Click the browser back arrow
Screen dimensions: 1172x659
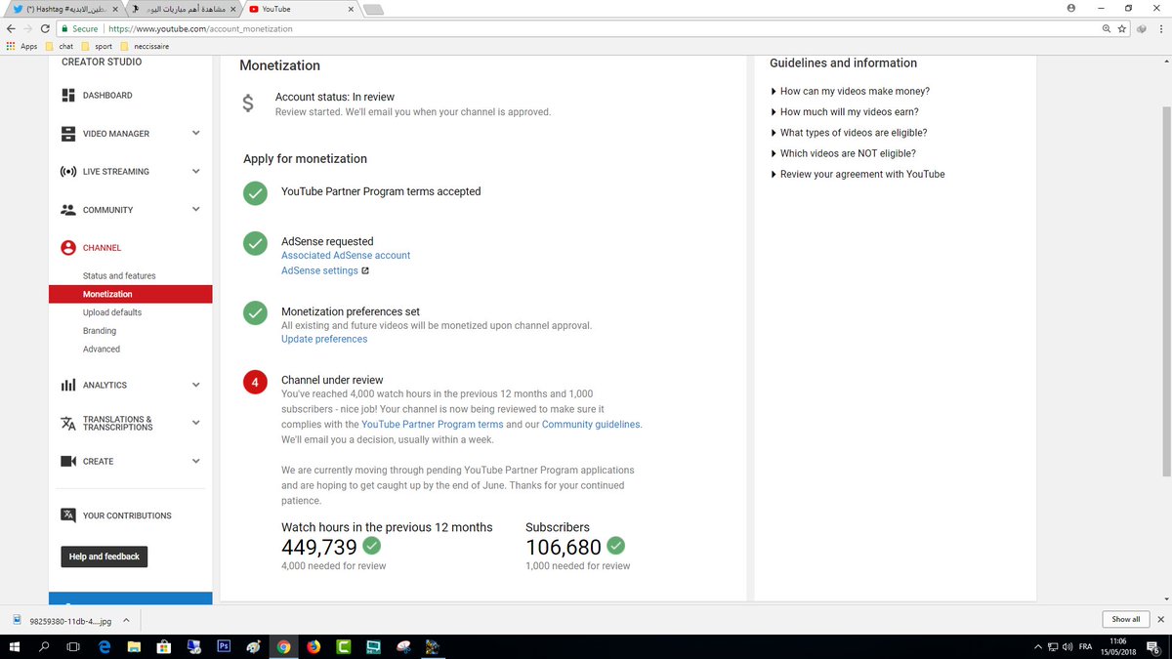click(x=11, y=28)
